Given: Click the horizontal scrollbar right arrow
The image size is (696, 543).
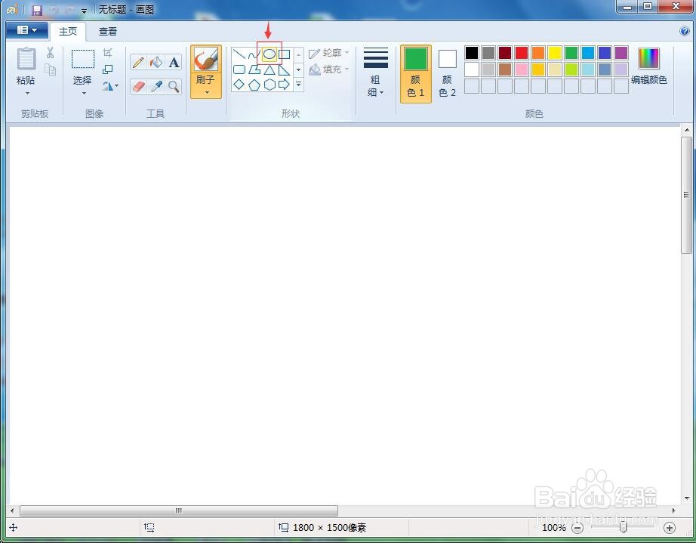Looking at the screenshot, I should [x=673, y=511].
